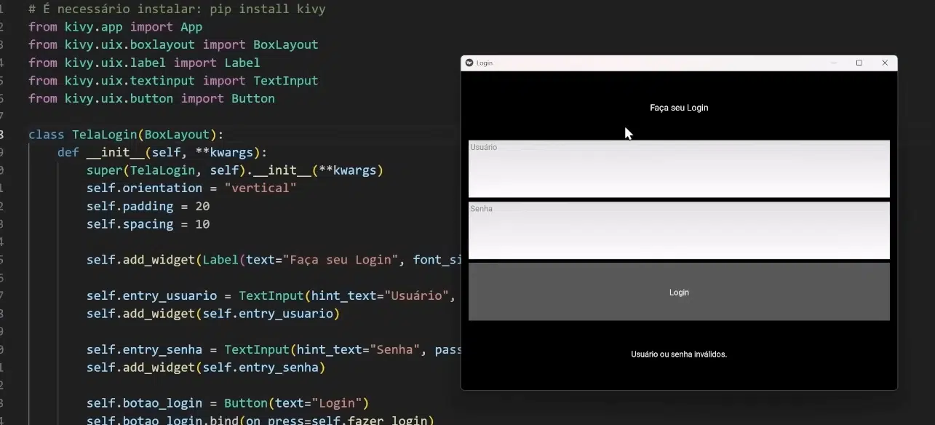Click the "Faça seu Login" heading text
This screenshot has width=935, height=425.
(678, 107)
